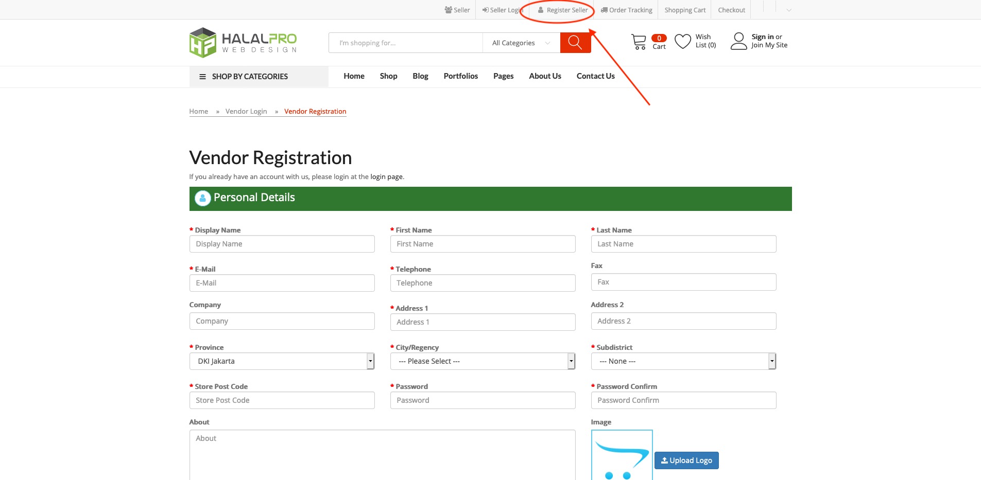This screenshot has height=480, width=981.
Task: Click the Shop By Categories hamburger icon
Action: coord(202,77)
